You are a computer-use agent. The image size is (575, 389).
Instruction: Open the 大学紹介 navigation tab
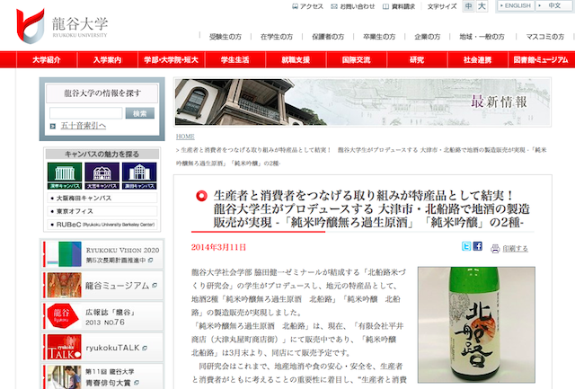click(47, 60)
